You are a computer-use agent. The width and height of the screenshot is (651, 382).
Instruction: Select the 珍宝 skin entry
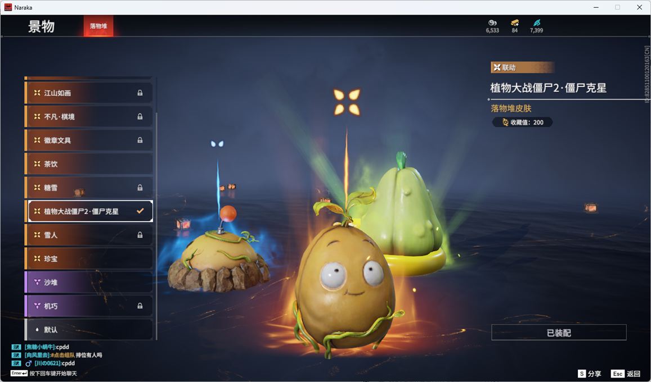(x=89, y=258)
